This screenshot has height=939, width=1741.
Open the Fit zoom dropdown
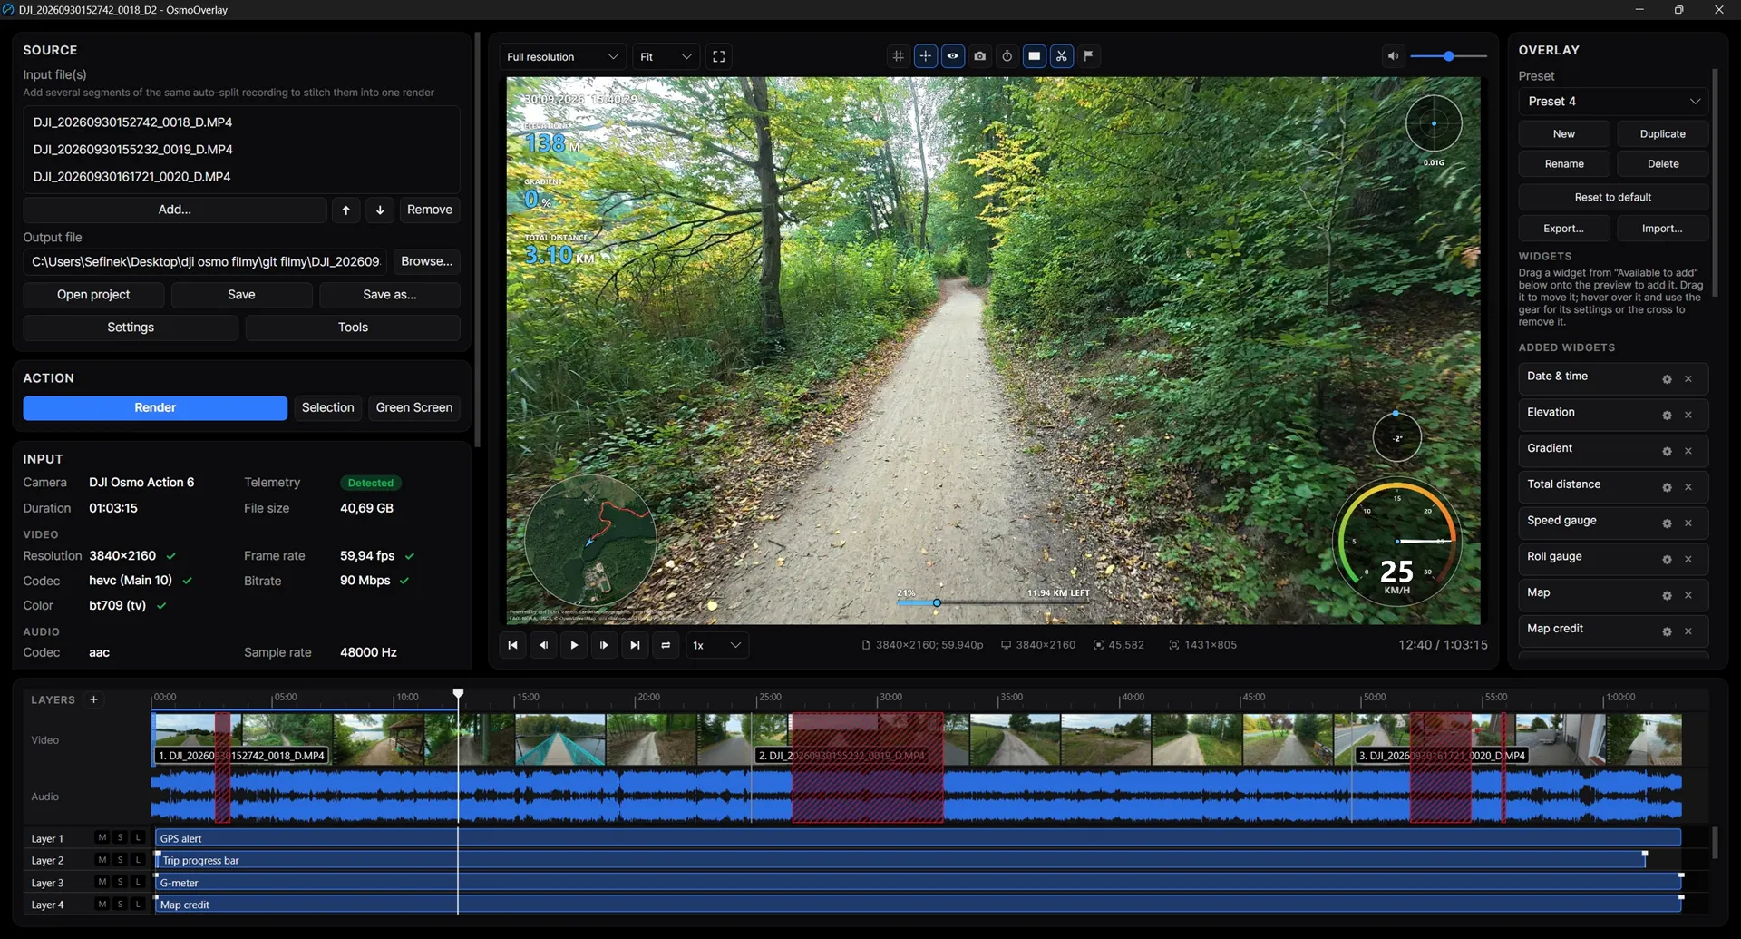coord(666,56)
